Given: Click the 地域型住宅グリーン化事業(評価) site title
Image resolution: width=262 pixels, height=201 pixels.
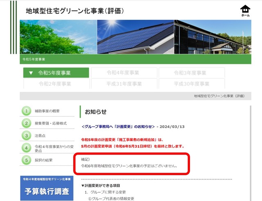Looking at the screenshot, I should [x=75, y=11].
